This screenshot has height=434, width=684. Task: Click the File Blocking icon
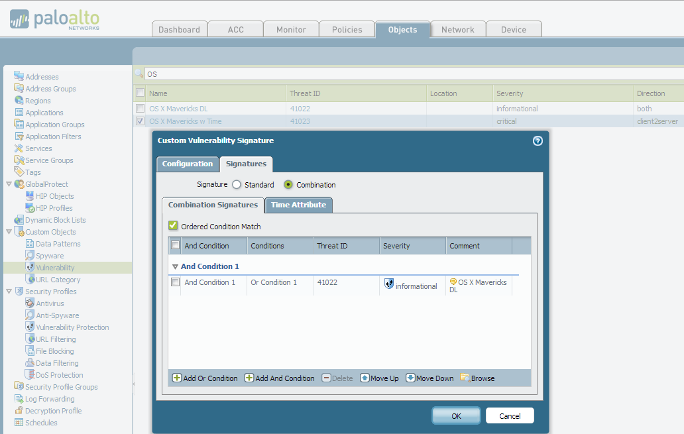30,351
